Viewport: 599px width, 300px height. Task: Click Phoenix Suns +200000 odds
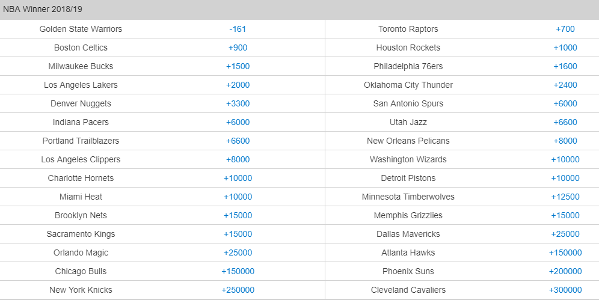coord(565,271)
